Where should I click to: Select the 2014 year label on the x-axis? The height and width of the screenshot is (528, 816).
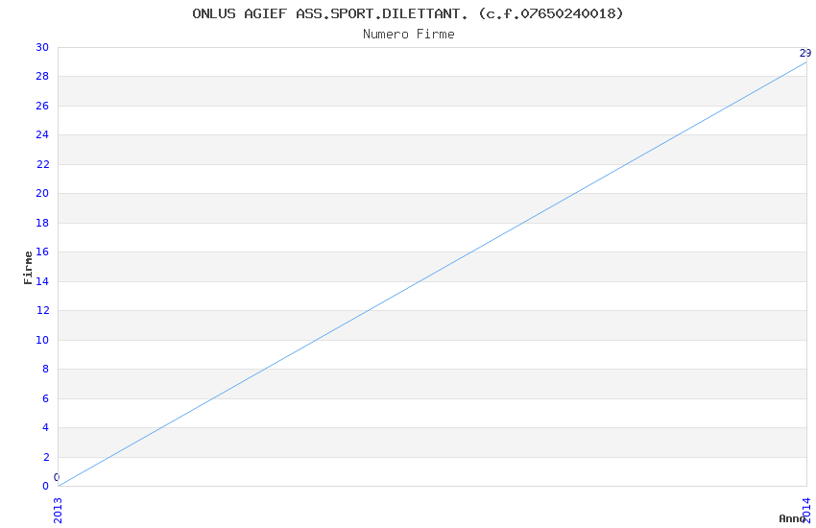click(x=806, y=510)
